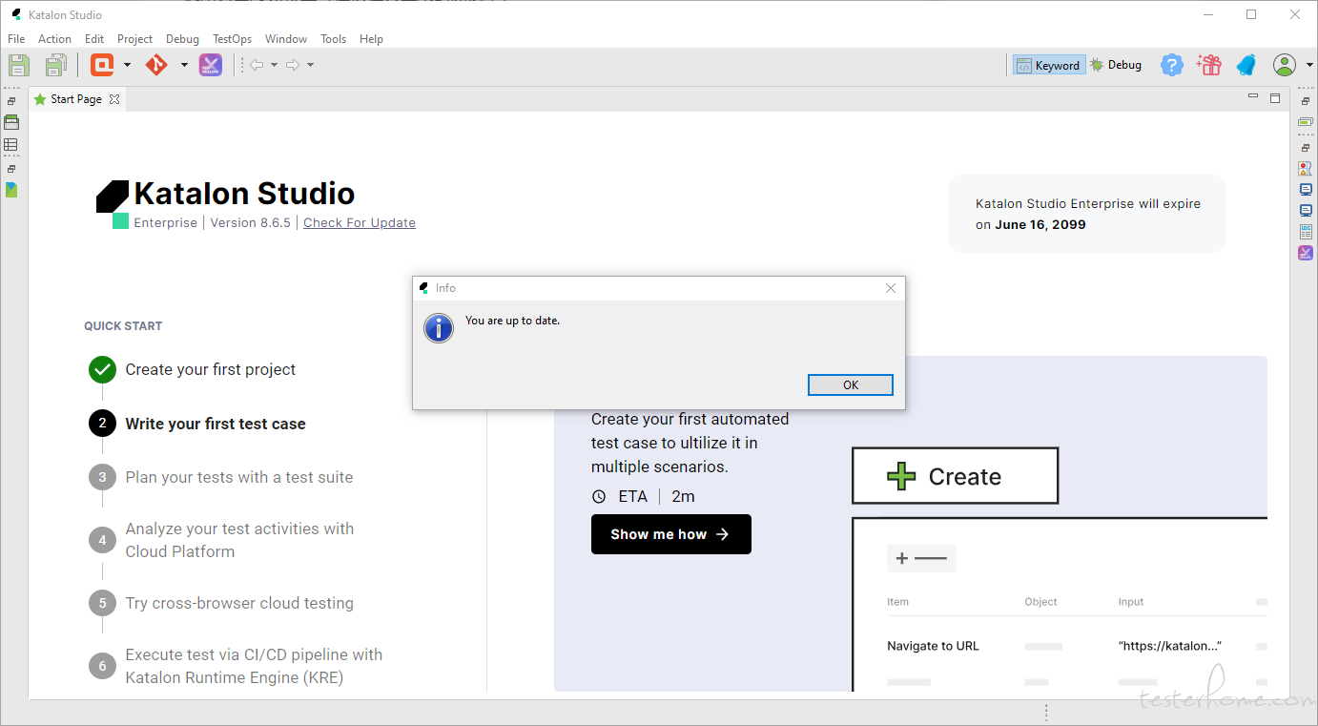Open the Debug menu
Viewport: 1318px width, 726px height.
point(182,39)
